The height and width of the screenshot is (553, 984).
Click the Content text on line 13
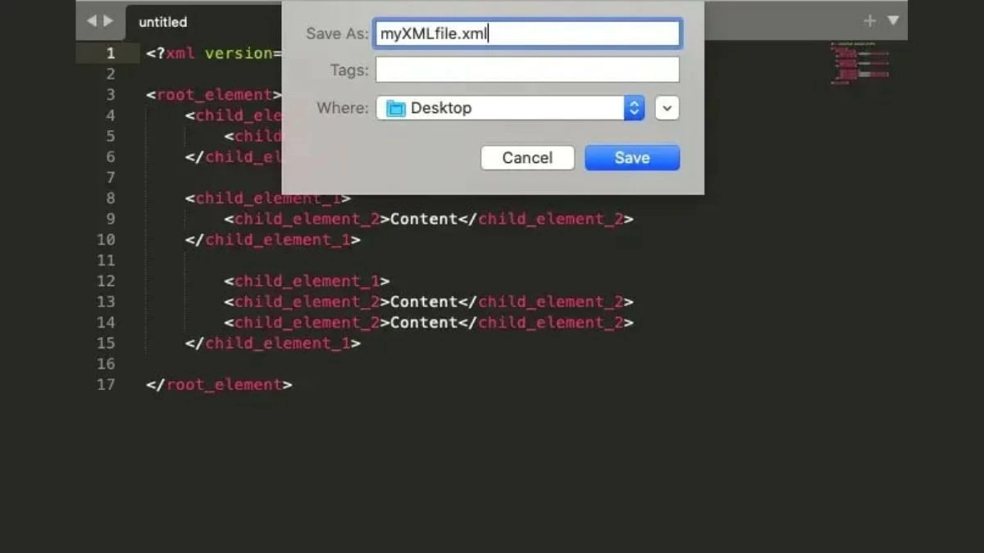click(x=423, y=301)
